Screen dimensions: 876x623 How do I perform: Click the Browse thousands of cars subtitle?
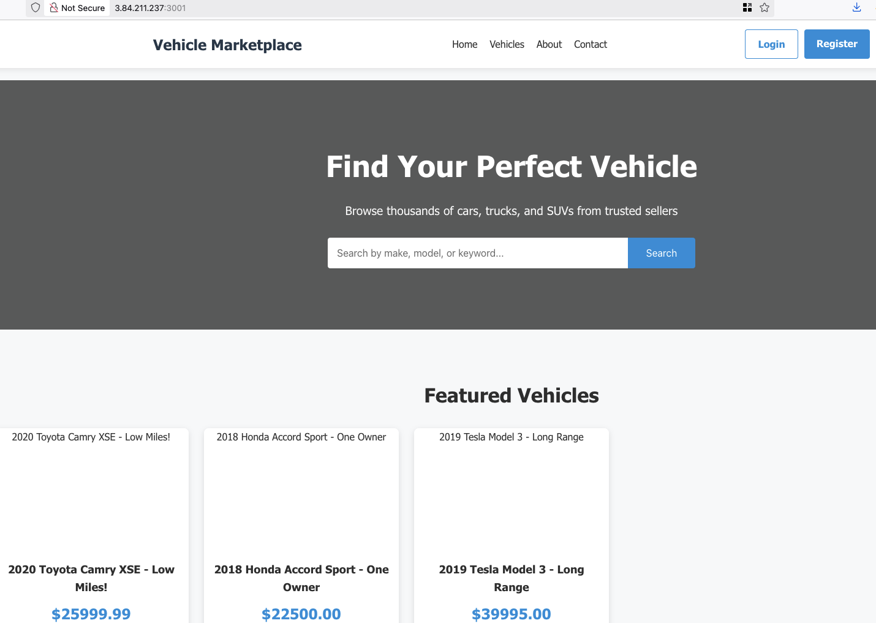click(x=512, y=211)
